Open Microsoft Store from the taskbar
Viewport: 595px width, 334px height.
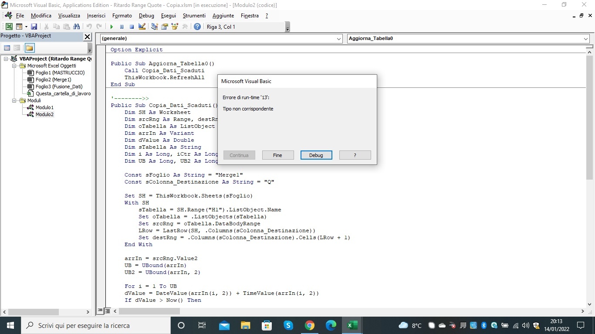click(x=267, y=325)
